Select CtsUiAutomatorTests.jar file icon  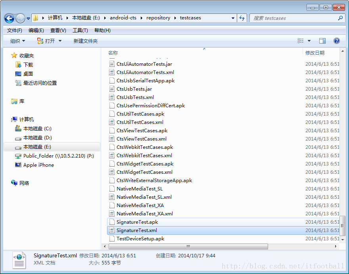point(112,64)
